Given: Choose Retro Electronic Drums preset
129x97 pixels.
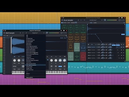Looking at the screenshot, I should click(x=35, y=63).
